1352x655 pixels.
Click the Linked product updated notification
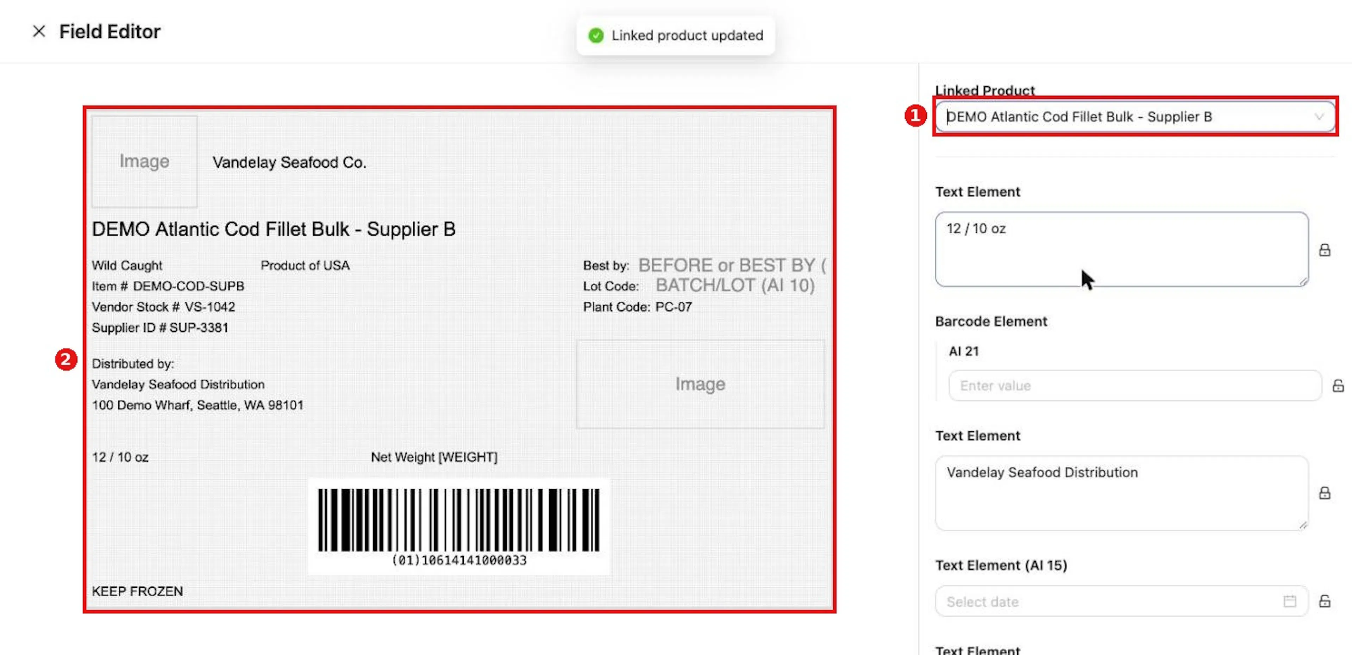[676, 36]
